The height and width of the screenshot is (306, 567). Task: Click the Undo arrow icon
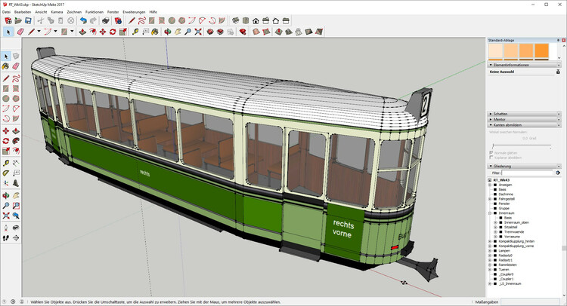[82, 21]
